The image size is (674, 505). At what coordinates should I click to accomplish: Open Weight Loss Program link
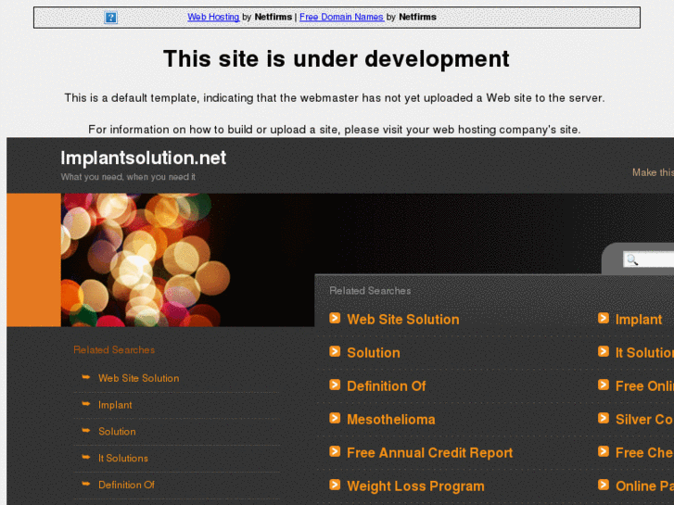click(x=415, y=486)
